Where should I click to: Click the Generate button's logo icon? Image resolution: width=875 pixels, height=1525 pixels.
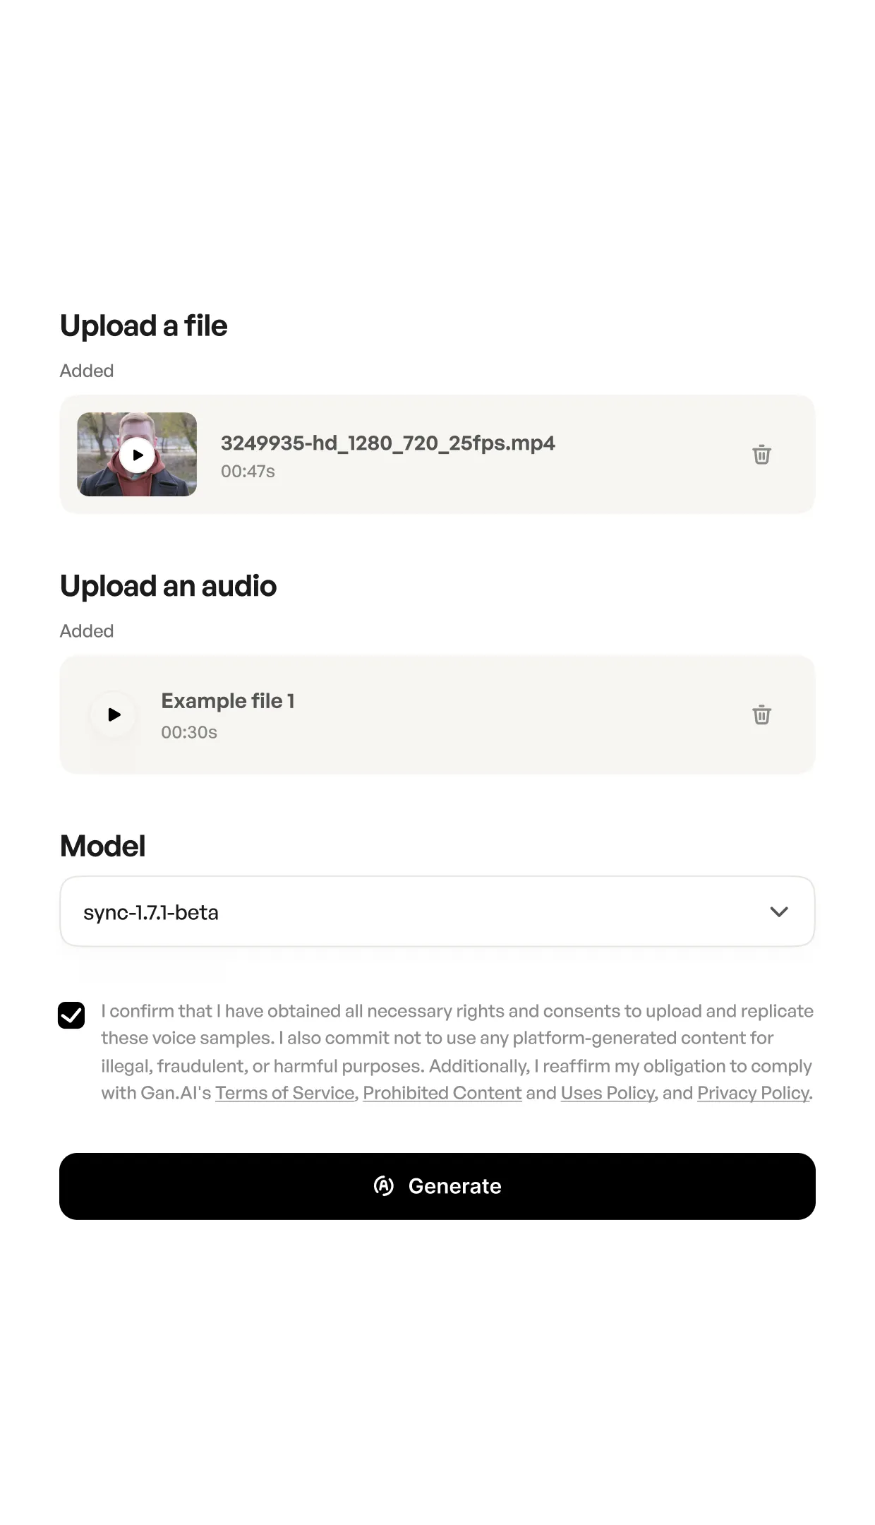(x=384, y=1186)
